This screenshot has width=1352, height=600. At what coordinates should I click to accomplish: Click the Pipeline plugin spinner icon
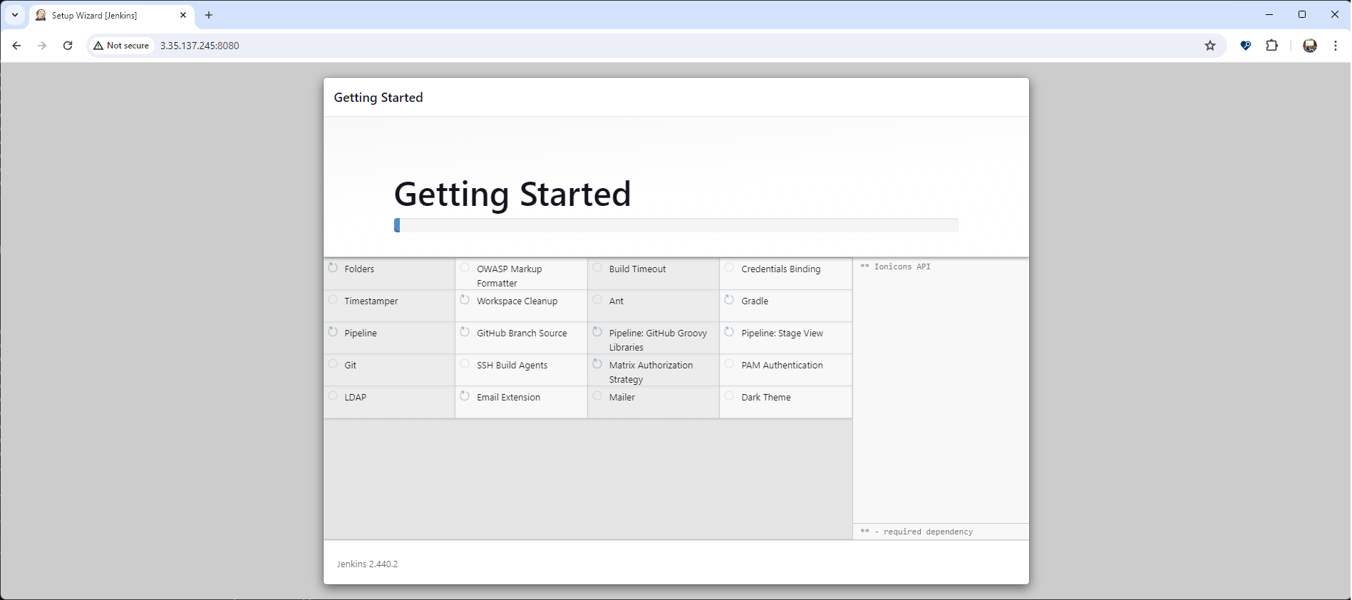point(333,332)
